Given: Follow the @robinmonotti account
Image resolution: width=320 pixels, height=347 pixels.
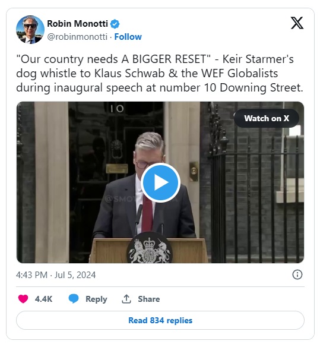Looking at the screenshot, I should [x=128, y=37].
